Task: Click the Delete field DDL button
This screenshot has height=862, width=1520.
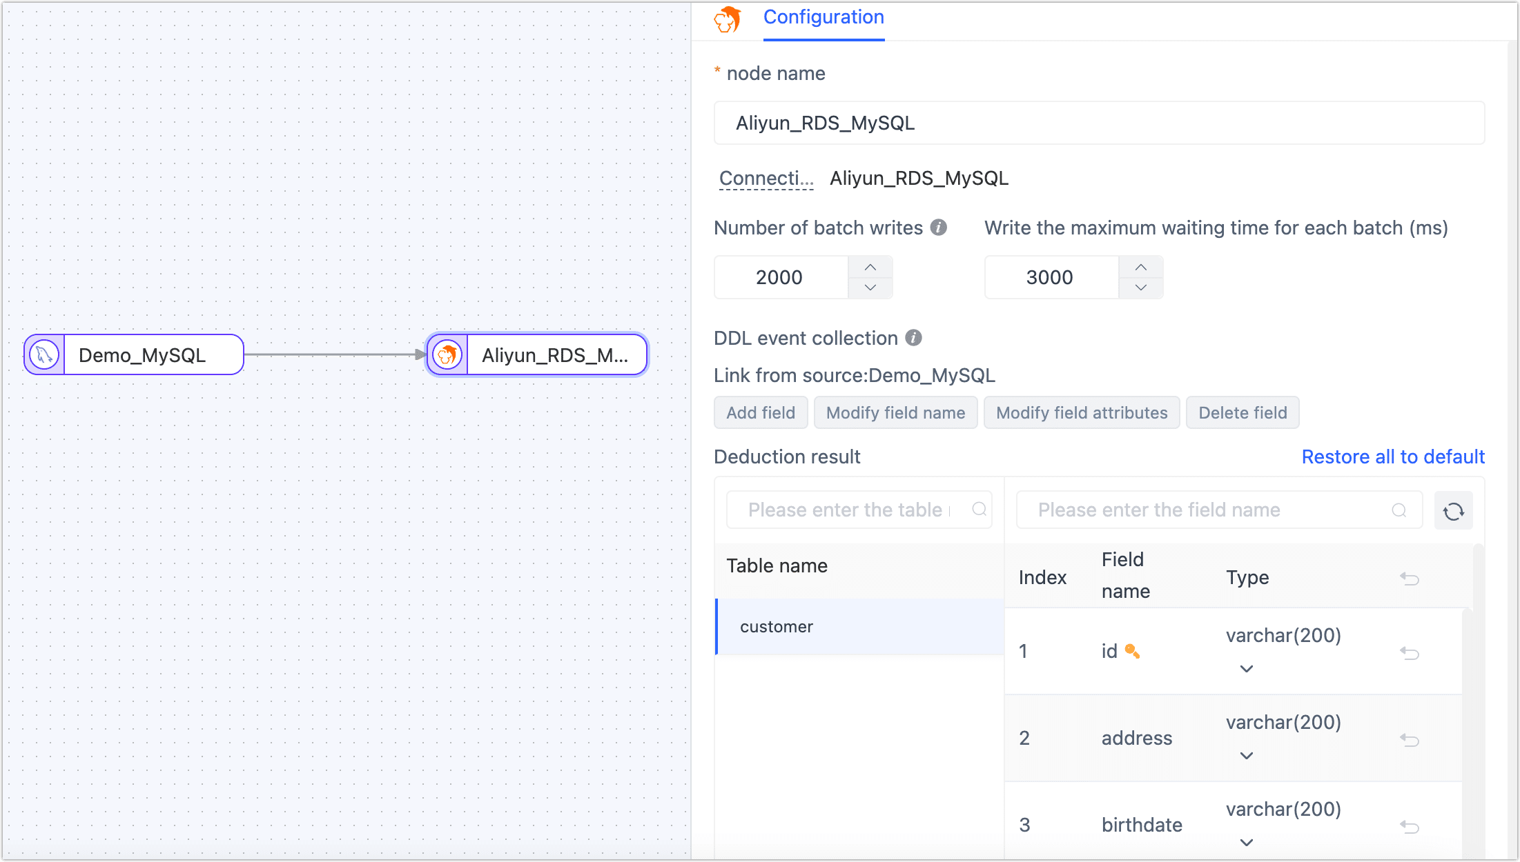Action: 1243,413
